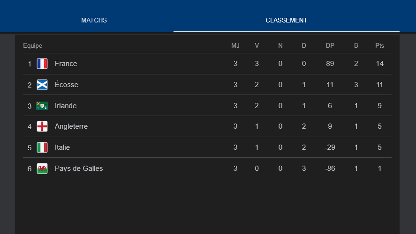Click the B bonus column header

(x=356, y=45)
